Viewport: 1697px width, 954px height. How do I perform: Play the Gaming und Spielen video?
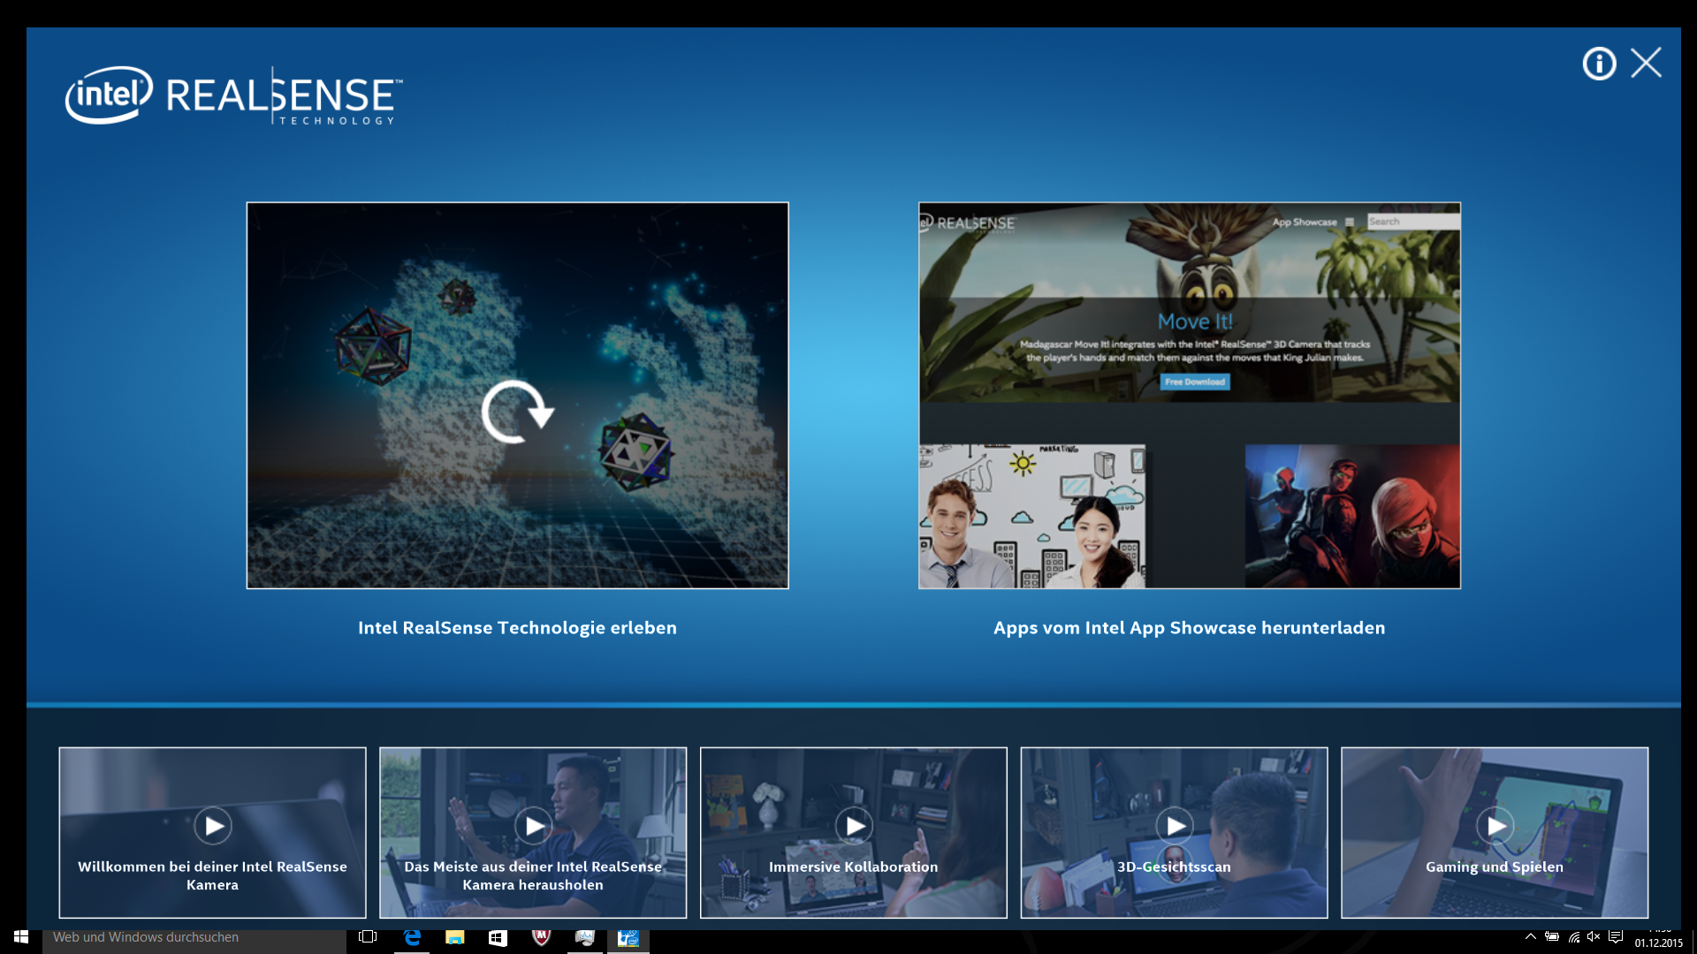coord(1495,826)
